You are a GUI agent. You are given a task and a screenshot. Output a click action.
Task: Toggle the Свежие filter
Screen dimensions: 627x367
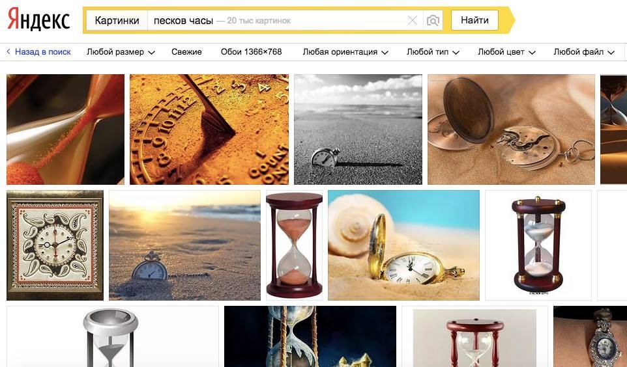pos(186,52)
